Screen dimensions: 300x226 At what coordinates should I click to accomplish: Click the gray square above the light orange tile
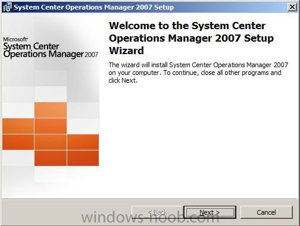tap(51, 94)
